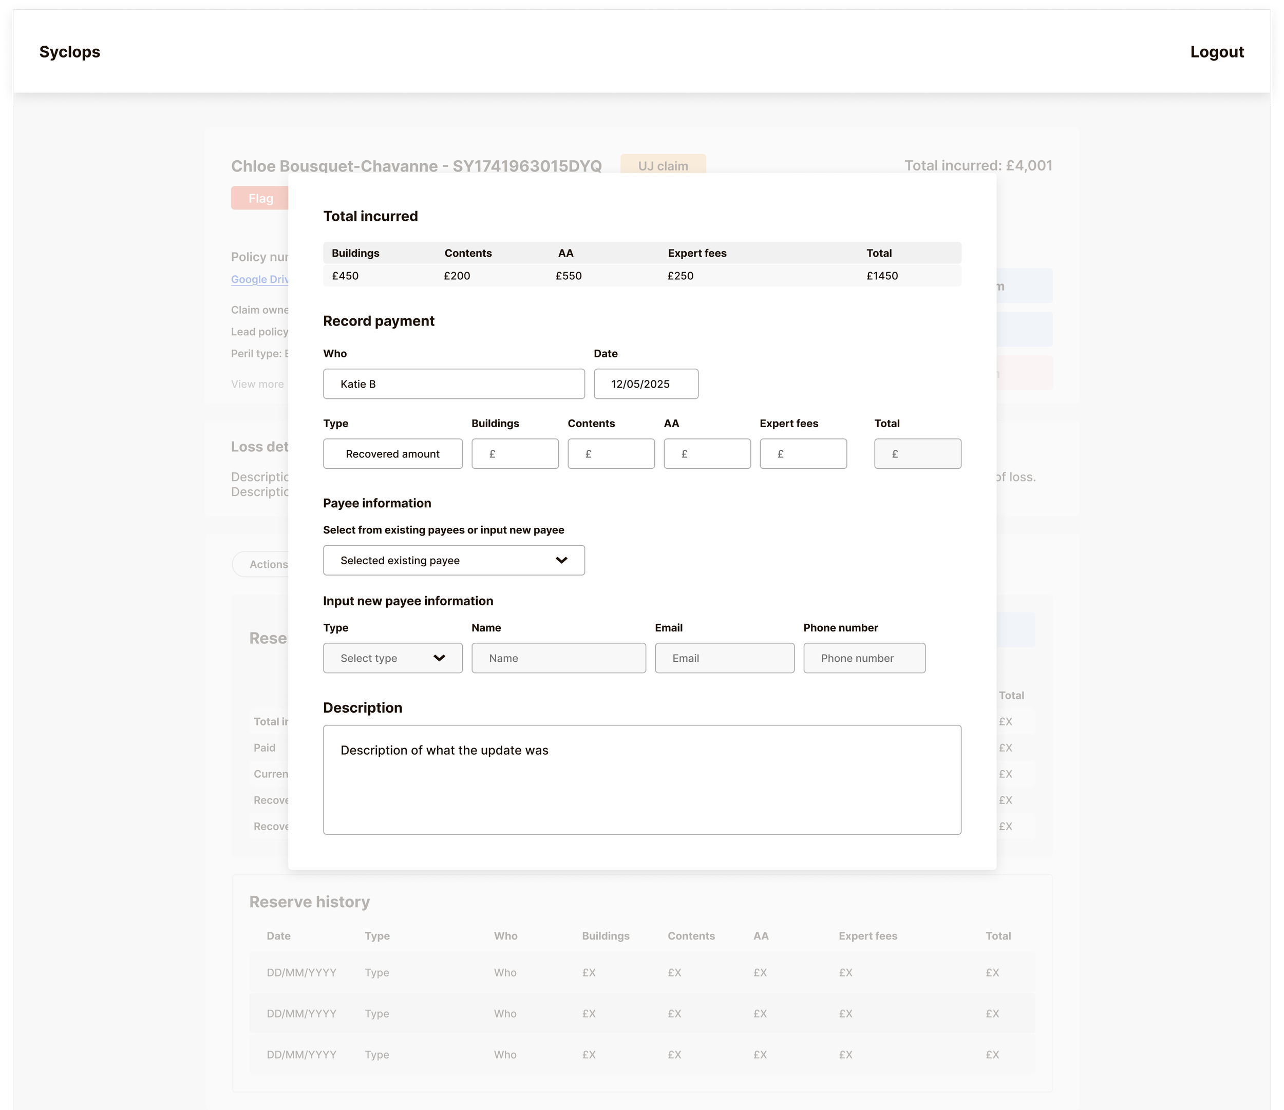Click the Phone number input field
Viewport: 1284px width, 1110px height.
(x=864, y=658)
